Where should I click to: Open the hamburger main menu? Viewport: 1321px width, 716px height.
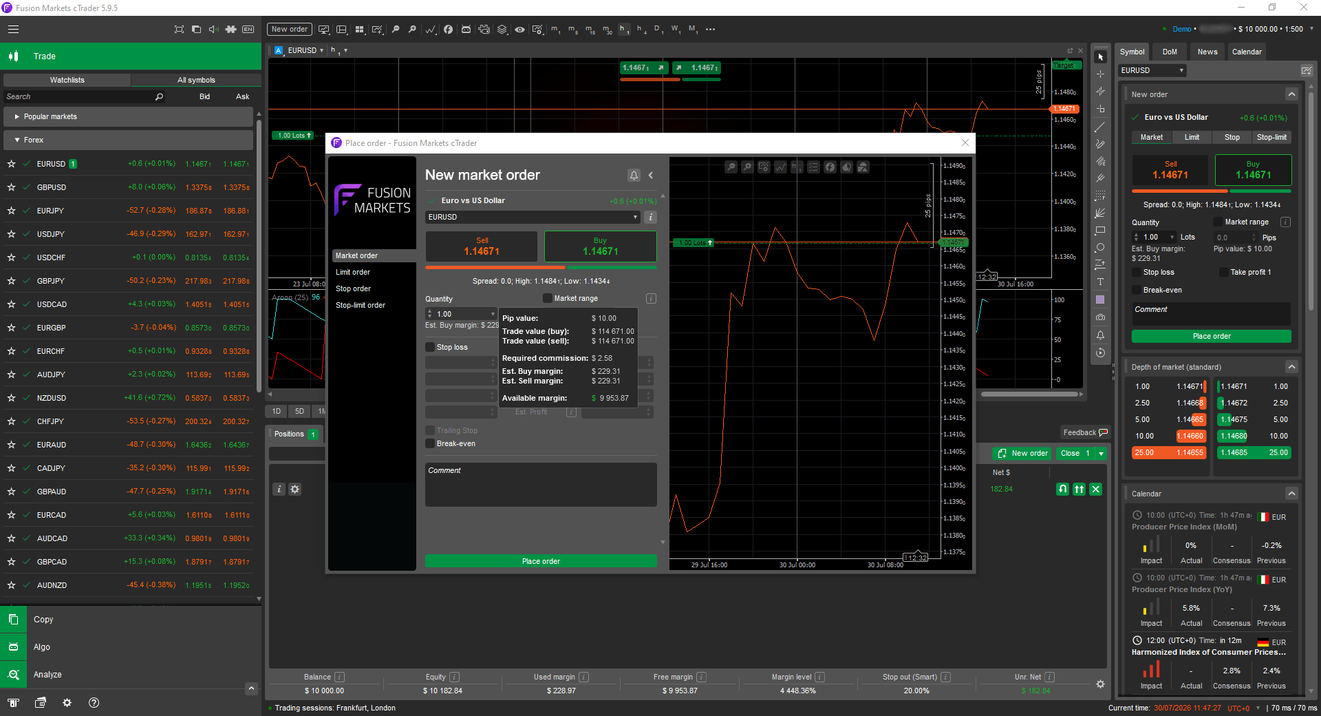pos(13,29)
